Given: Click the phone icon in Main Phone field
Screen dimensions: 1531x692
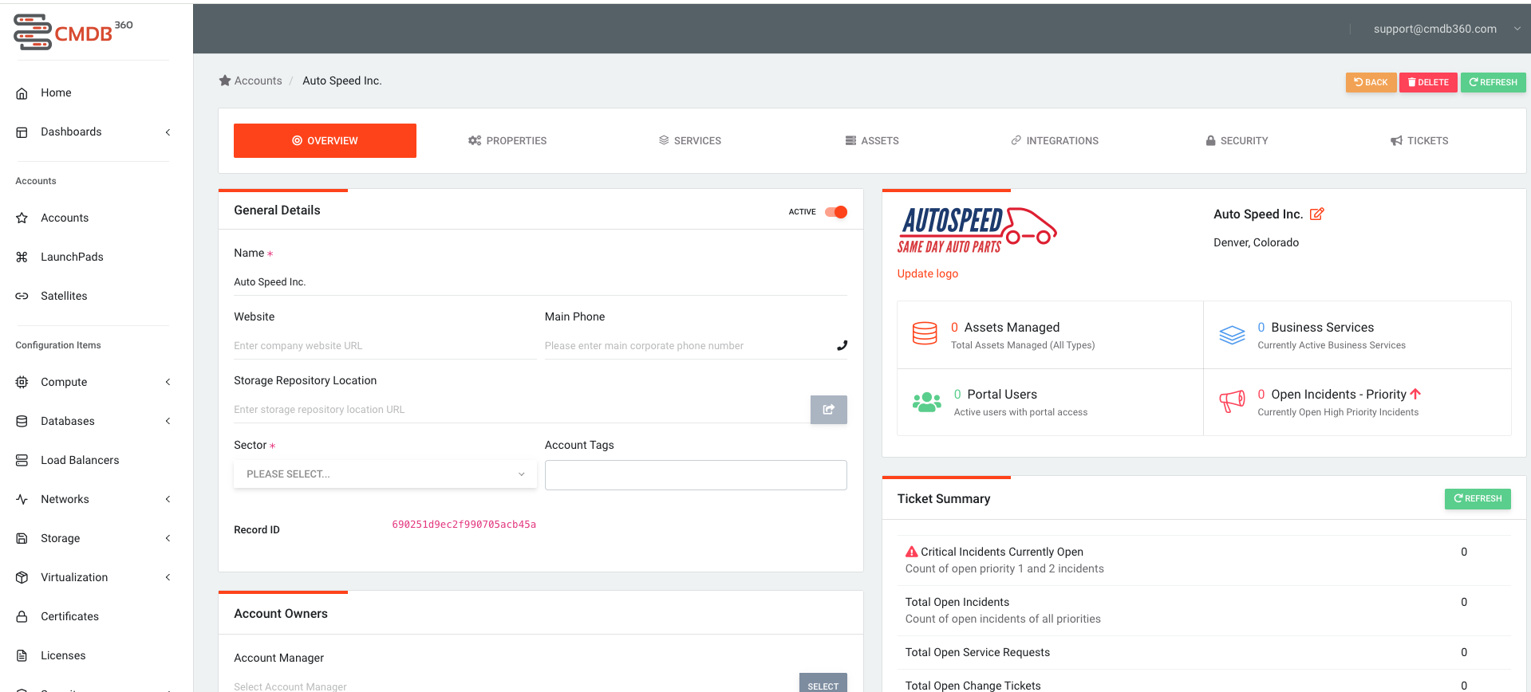Looking at the screenshot, I should (842, 345).
